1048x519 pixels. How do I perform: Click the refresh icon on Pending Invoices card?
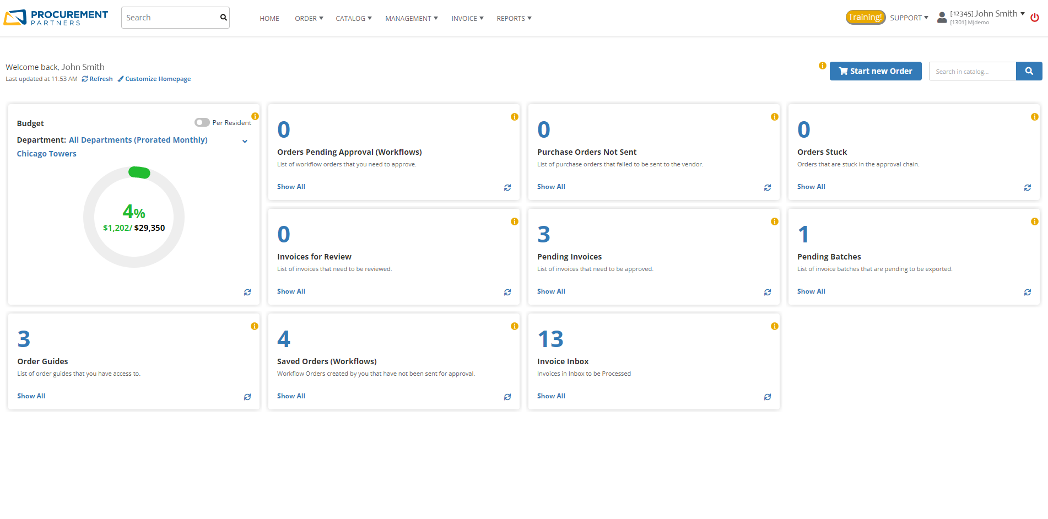coord(768,292)
